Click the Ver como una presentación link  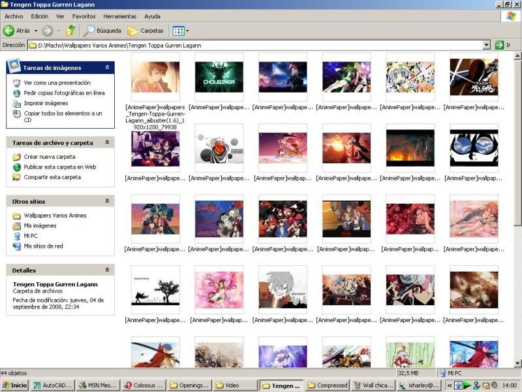[57, 83]
